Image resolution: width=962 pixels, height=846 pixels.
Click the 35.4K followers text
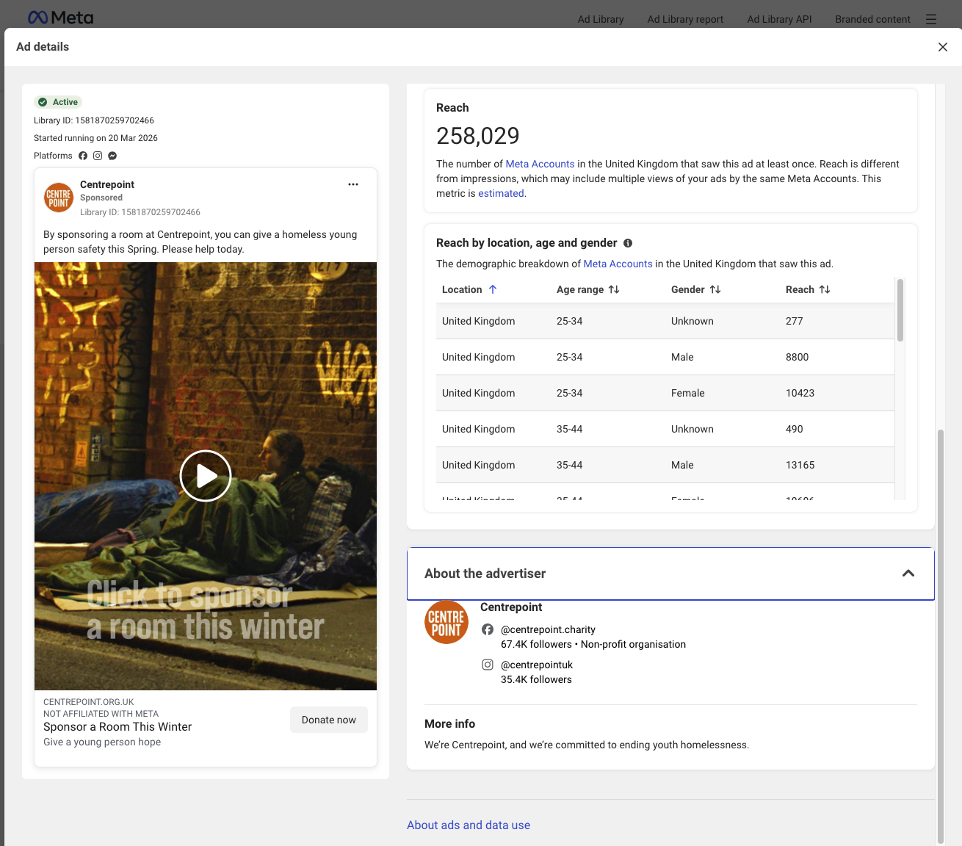tap(536, 679)
